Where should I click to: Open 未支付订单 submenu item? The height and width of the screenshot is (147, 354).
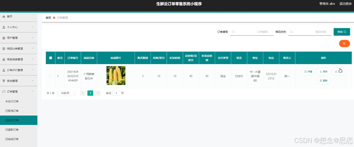click(x=19, y=102)
